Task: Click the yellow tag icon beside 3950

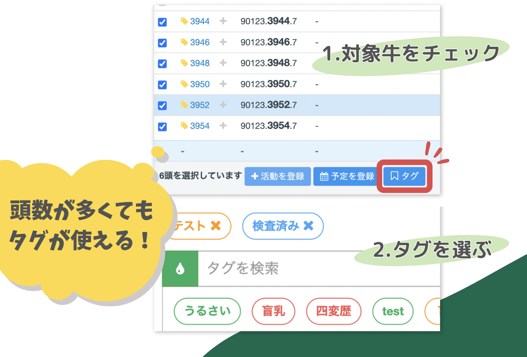Action: [x=184, y=84]
